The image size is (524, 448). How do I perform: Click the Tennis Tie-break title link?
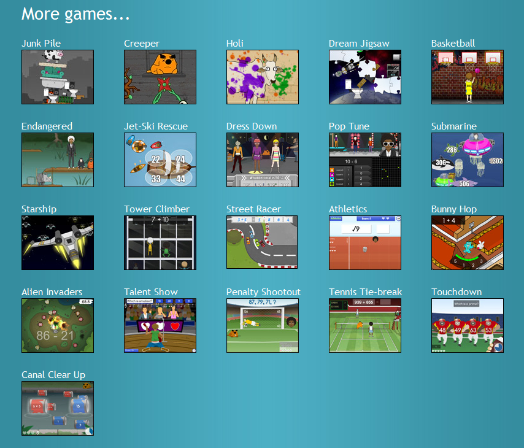pyautogui.click(x=365, y=292)
